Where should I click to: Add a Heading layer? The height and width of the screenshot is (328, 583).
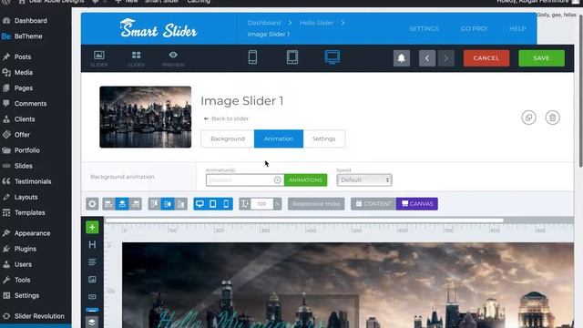pyautogui.click(x=92, y=245)
